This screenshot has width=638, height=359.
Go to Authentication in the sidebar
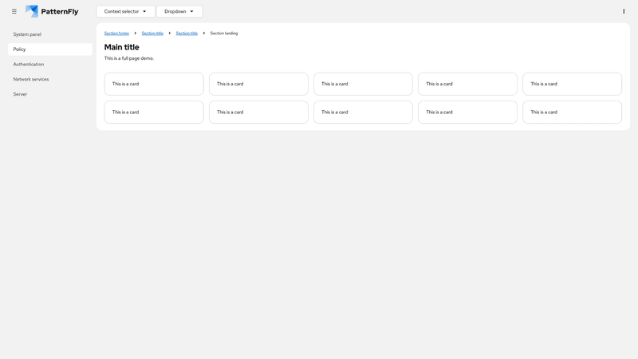29,64
